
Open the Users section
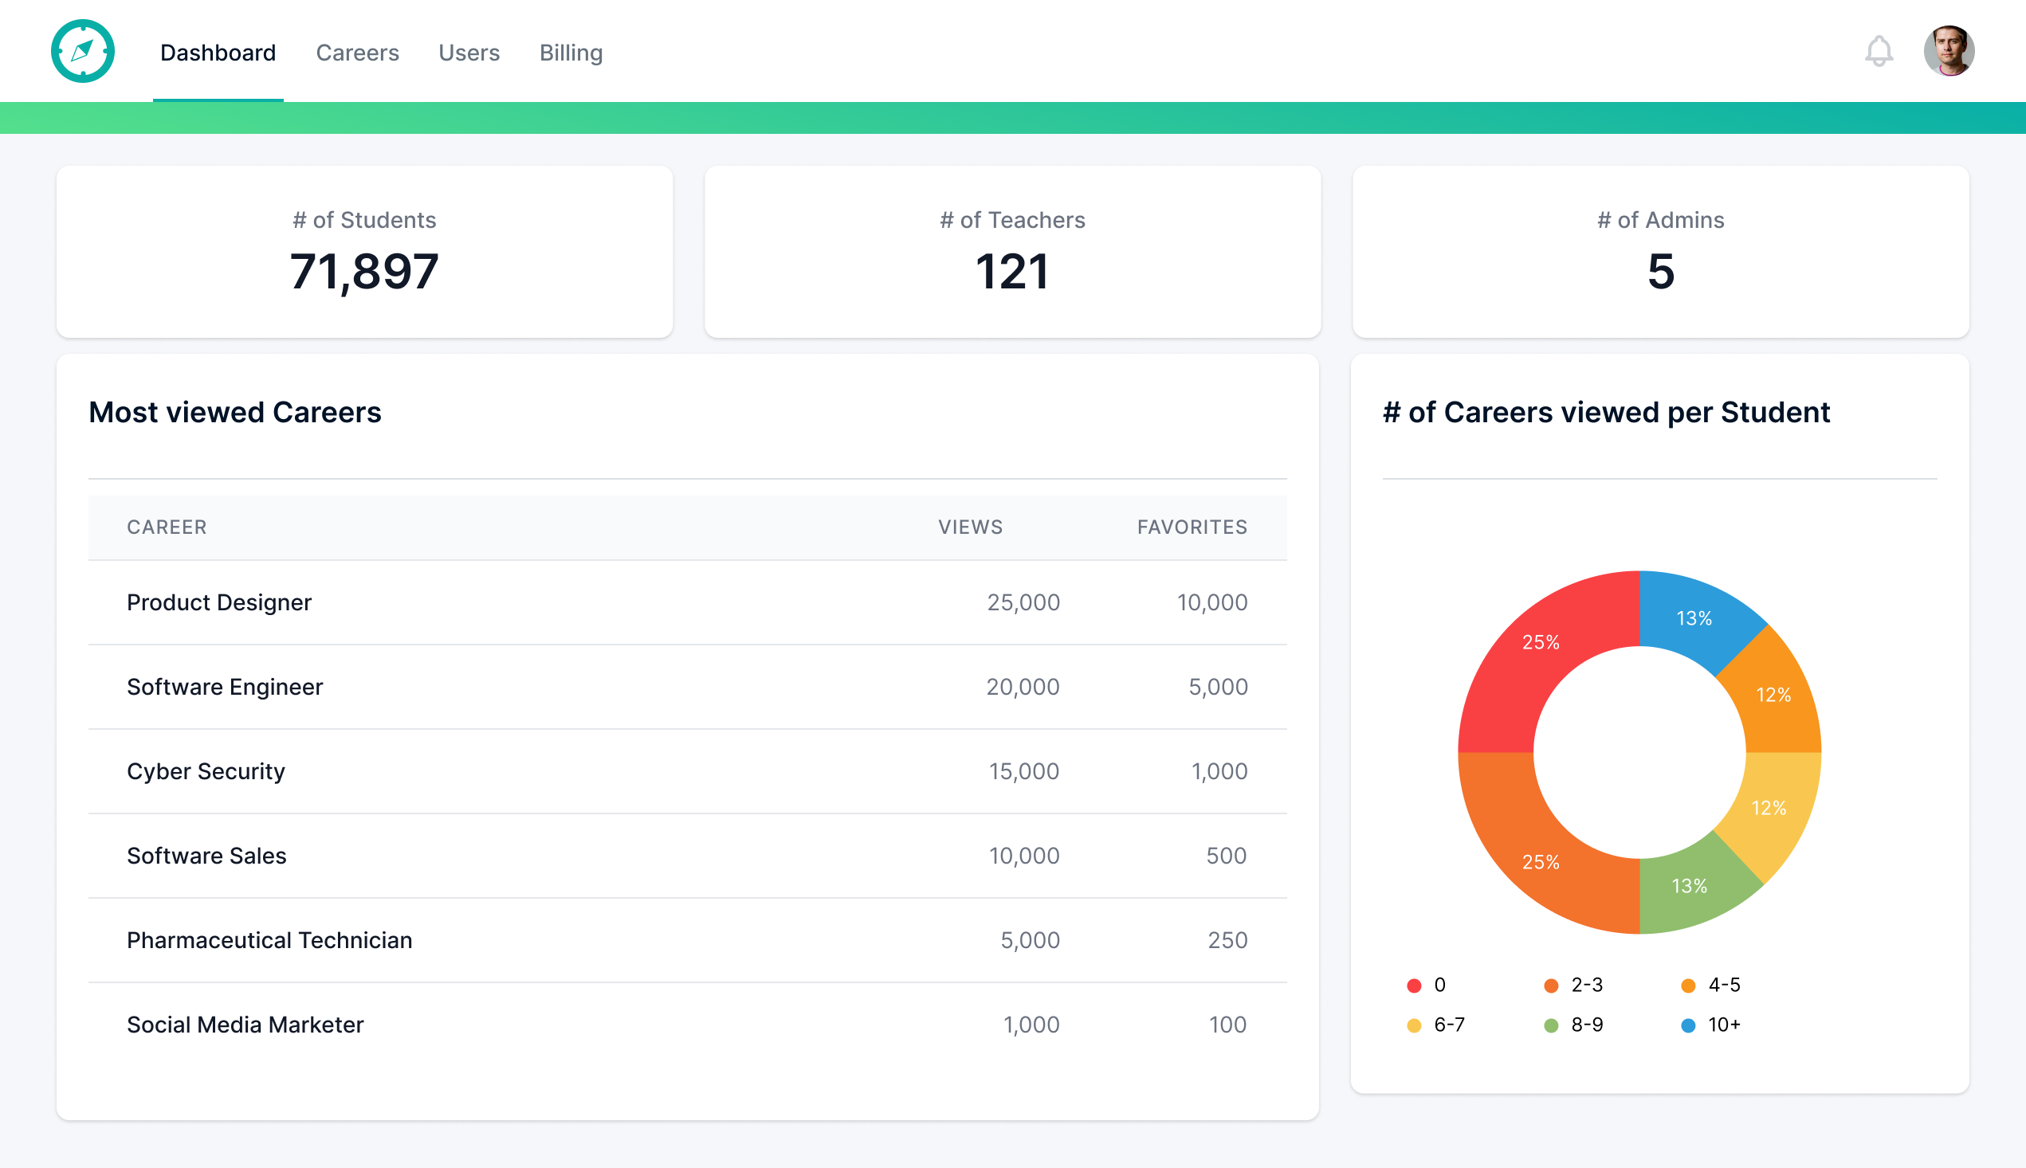[x=469, y=52]
